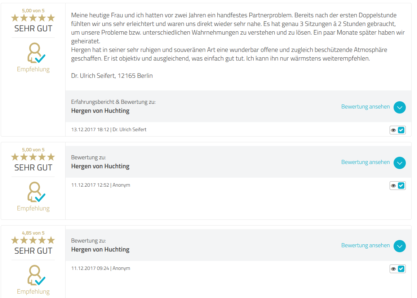Expand the 4,85 review using the round chevron

pos(399,246)
